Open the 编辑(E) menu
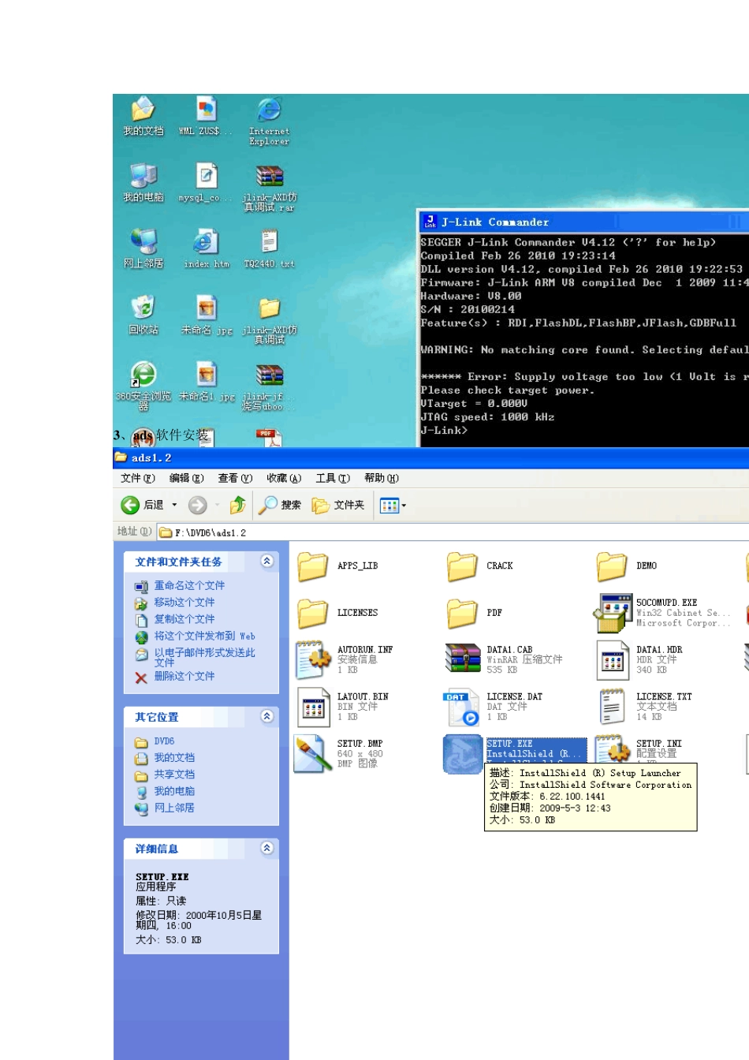The width and height of the screenshot is (749, 1060). (187, 478)
